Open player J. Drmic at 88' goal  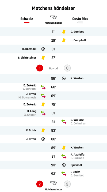click(x=31, y=139)
